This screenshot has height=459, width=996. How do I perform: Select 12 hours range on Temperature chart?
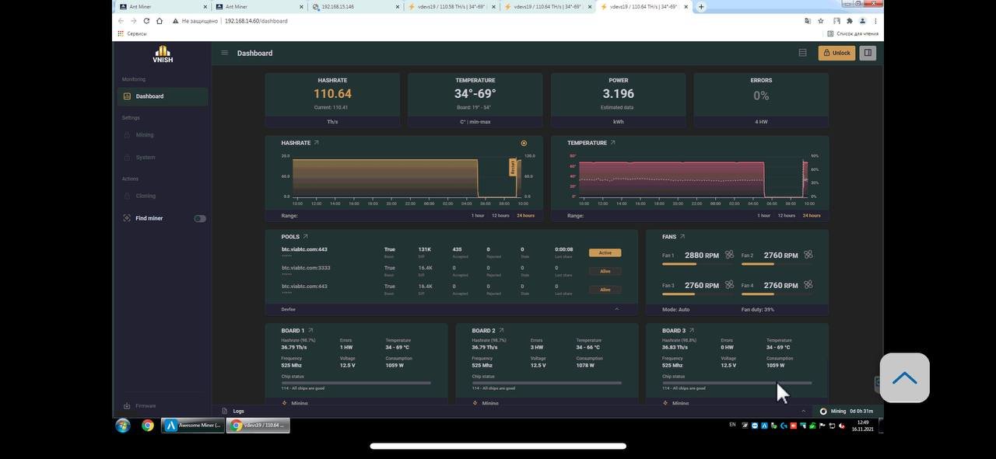point(787,215)
